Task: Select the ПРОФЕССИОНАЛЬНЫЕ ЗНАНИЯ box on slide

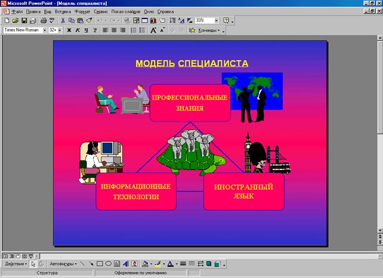Action: pos(190,103)
